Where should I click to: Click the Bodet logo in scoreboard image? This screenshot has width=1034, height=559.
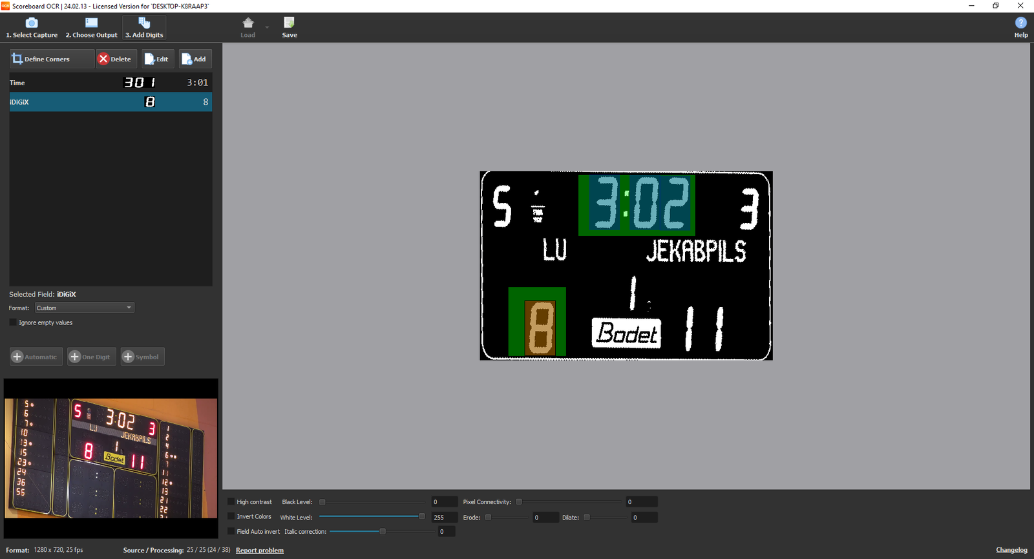tap(626, 333)
